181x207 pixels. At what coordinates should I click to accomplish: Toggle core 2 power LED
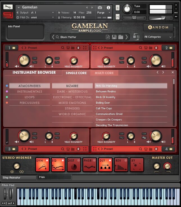point(171,48)
